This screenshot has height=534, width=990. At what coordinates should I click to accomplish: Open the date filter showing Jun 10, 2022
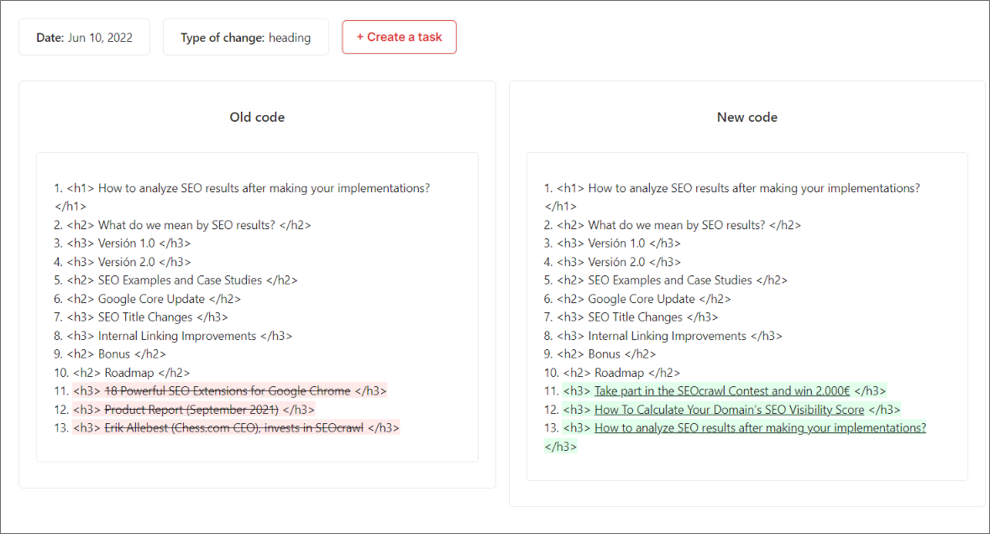click(83, 37)
